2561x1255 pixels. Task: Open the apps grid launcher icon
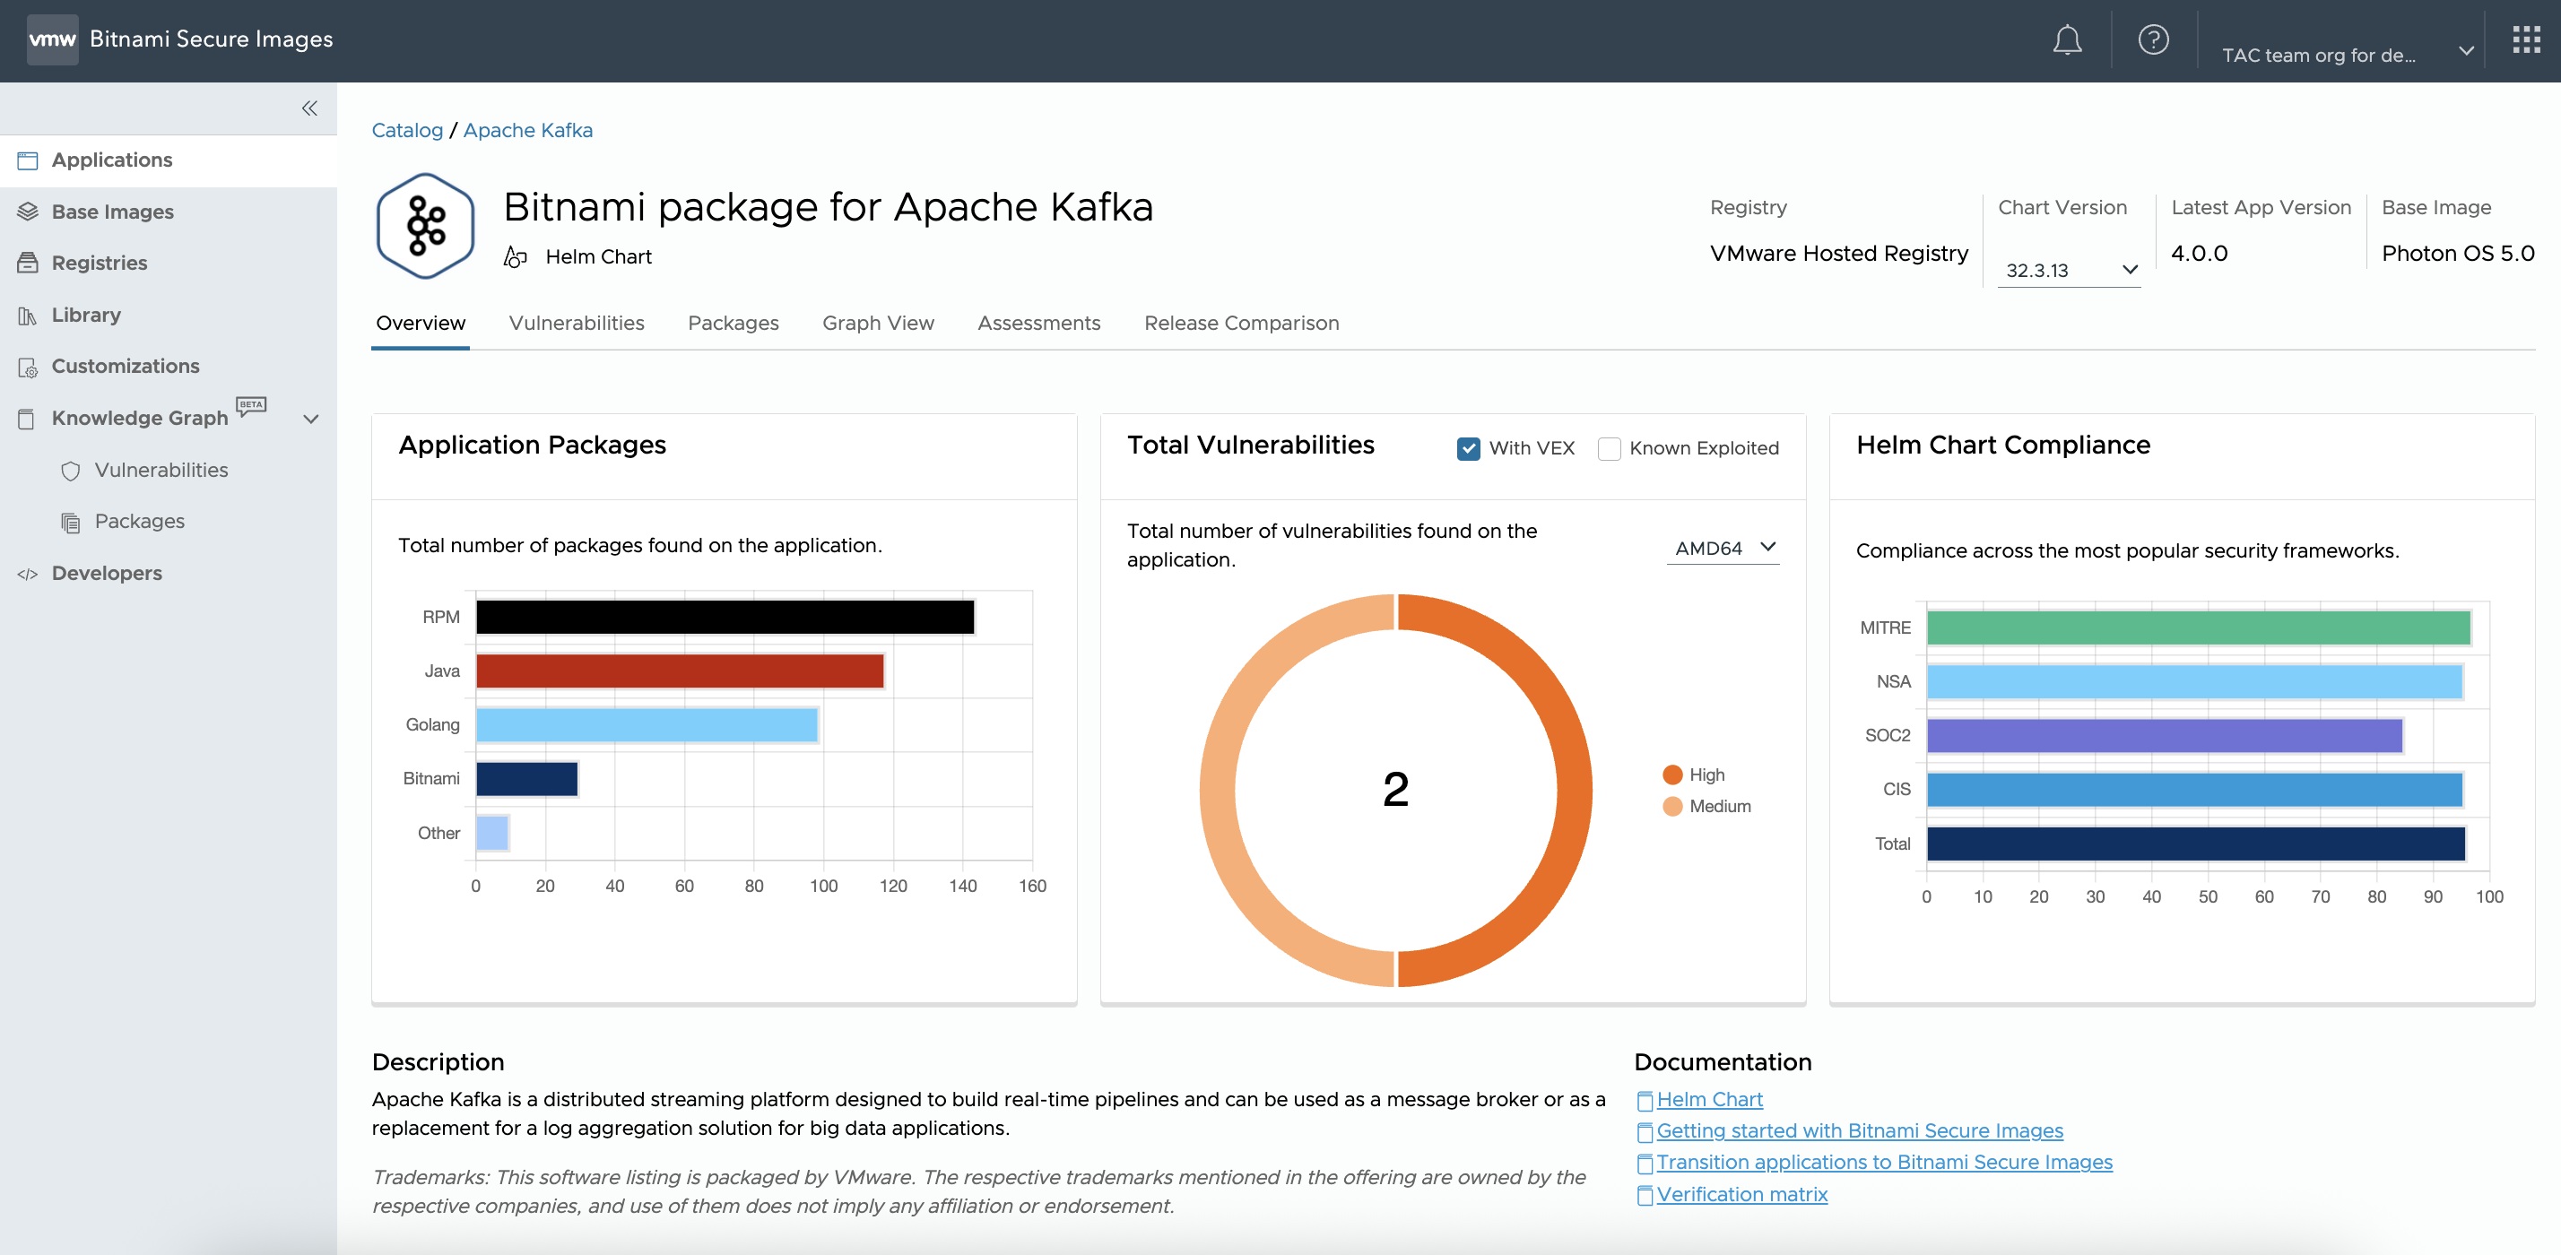click(2526, 39)
